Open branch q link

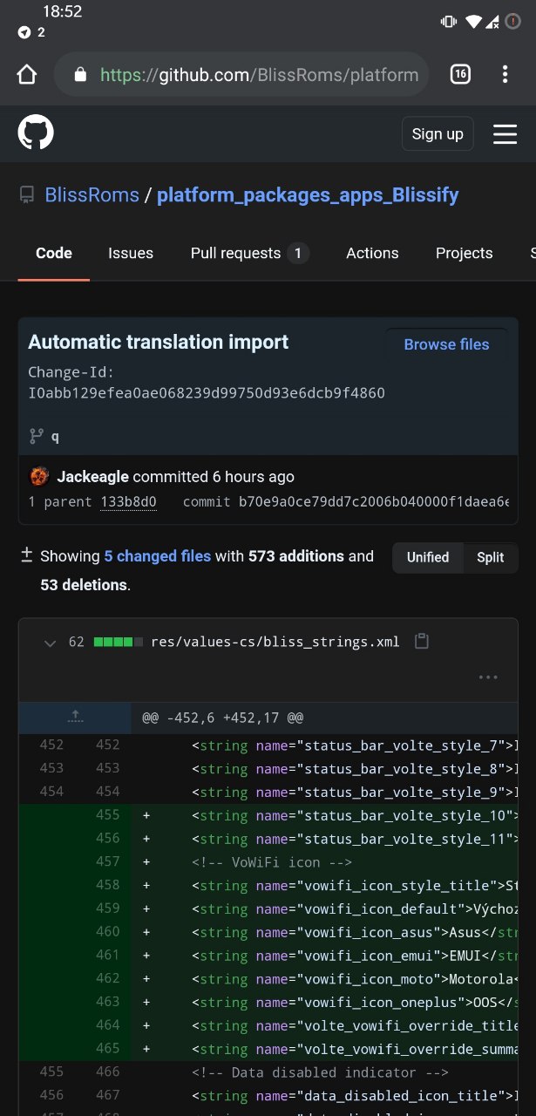(x=55, y=437)
